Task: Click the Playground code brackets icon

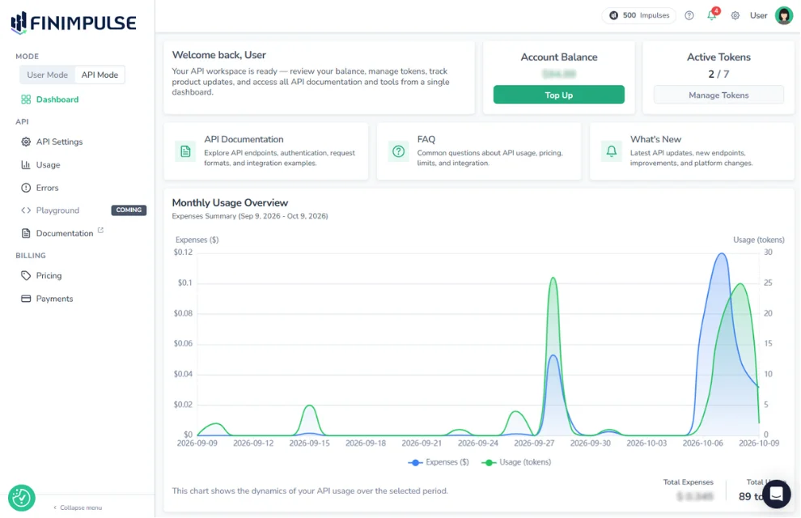Action: [x=26, y=210]
